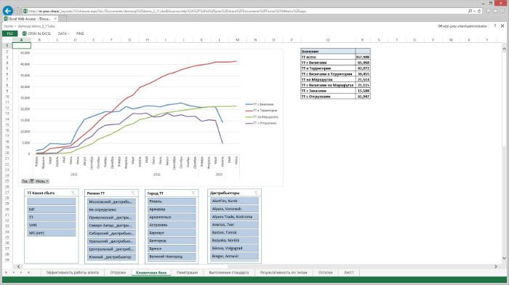Image resolution: width=509 pixels, height=285 pixels.
Task: Close the Excel Web Access browser tab
Action: 55,19
